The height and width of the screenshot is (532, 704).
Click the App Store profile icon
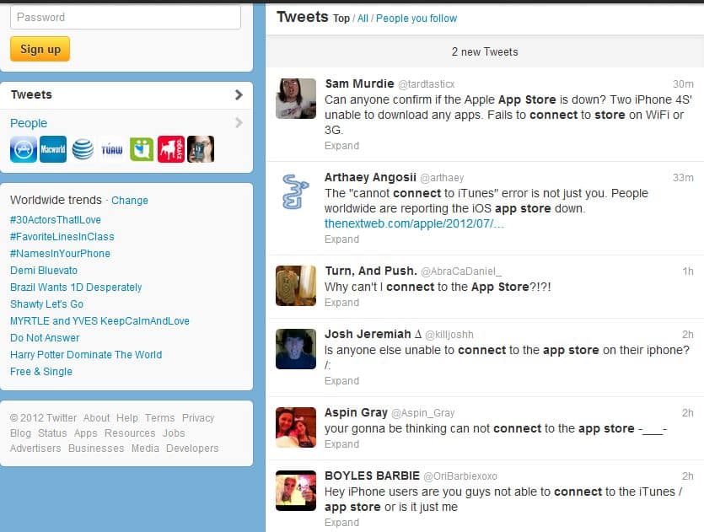pyautogui.click(x=24, y=149)
